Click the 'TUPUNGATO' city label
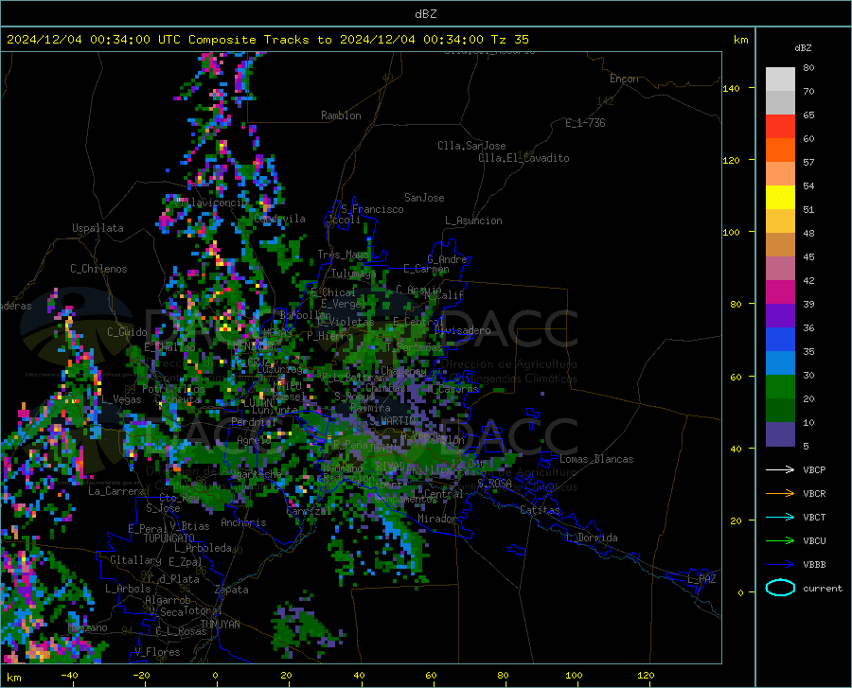Viewport: 852px width, 688px height. tap(169, 538)
